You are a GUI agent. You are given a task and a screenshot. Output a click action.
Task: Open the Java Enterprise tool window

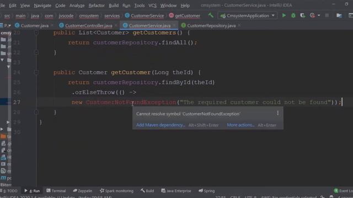pyautogui.click(x=176, y=191)
